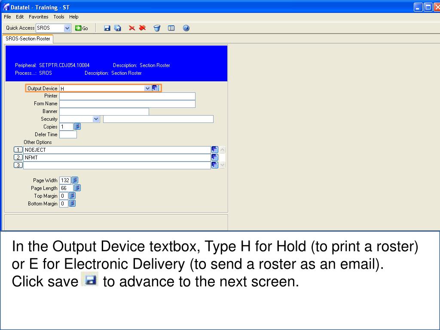This screenshot has height=330, width=440.
Task: Click the Banner input field
Action: (104, 111)
